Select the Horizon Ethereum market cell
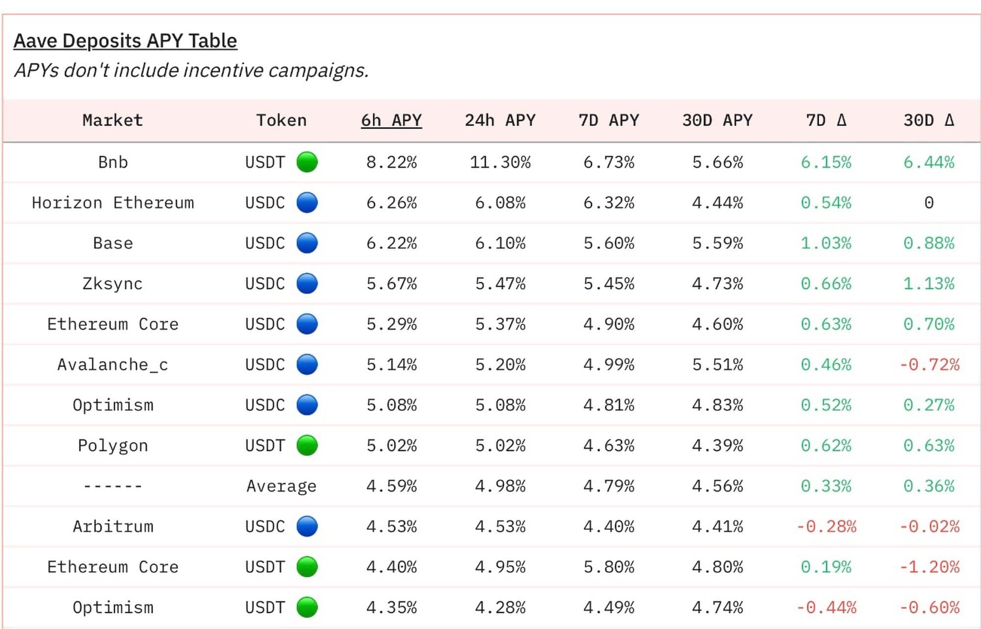This screenshot has height=629, width=981. [x=113, y=203]
